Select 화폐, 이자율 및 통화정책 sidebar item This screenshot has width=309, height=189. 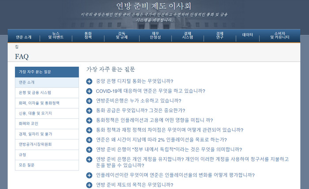(x=47, y=103)
